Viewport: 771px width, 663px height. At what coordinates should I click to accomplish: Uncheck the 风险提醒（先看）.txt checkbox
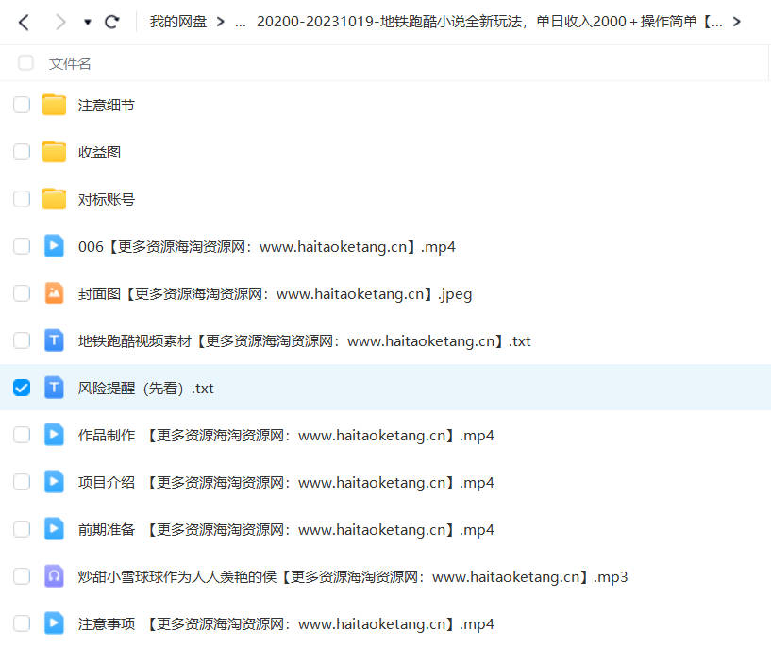pyautogui.click(x=22, y=388)
